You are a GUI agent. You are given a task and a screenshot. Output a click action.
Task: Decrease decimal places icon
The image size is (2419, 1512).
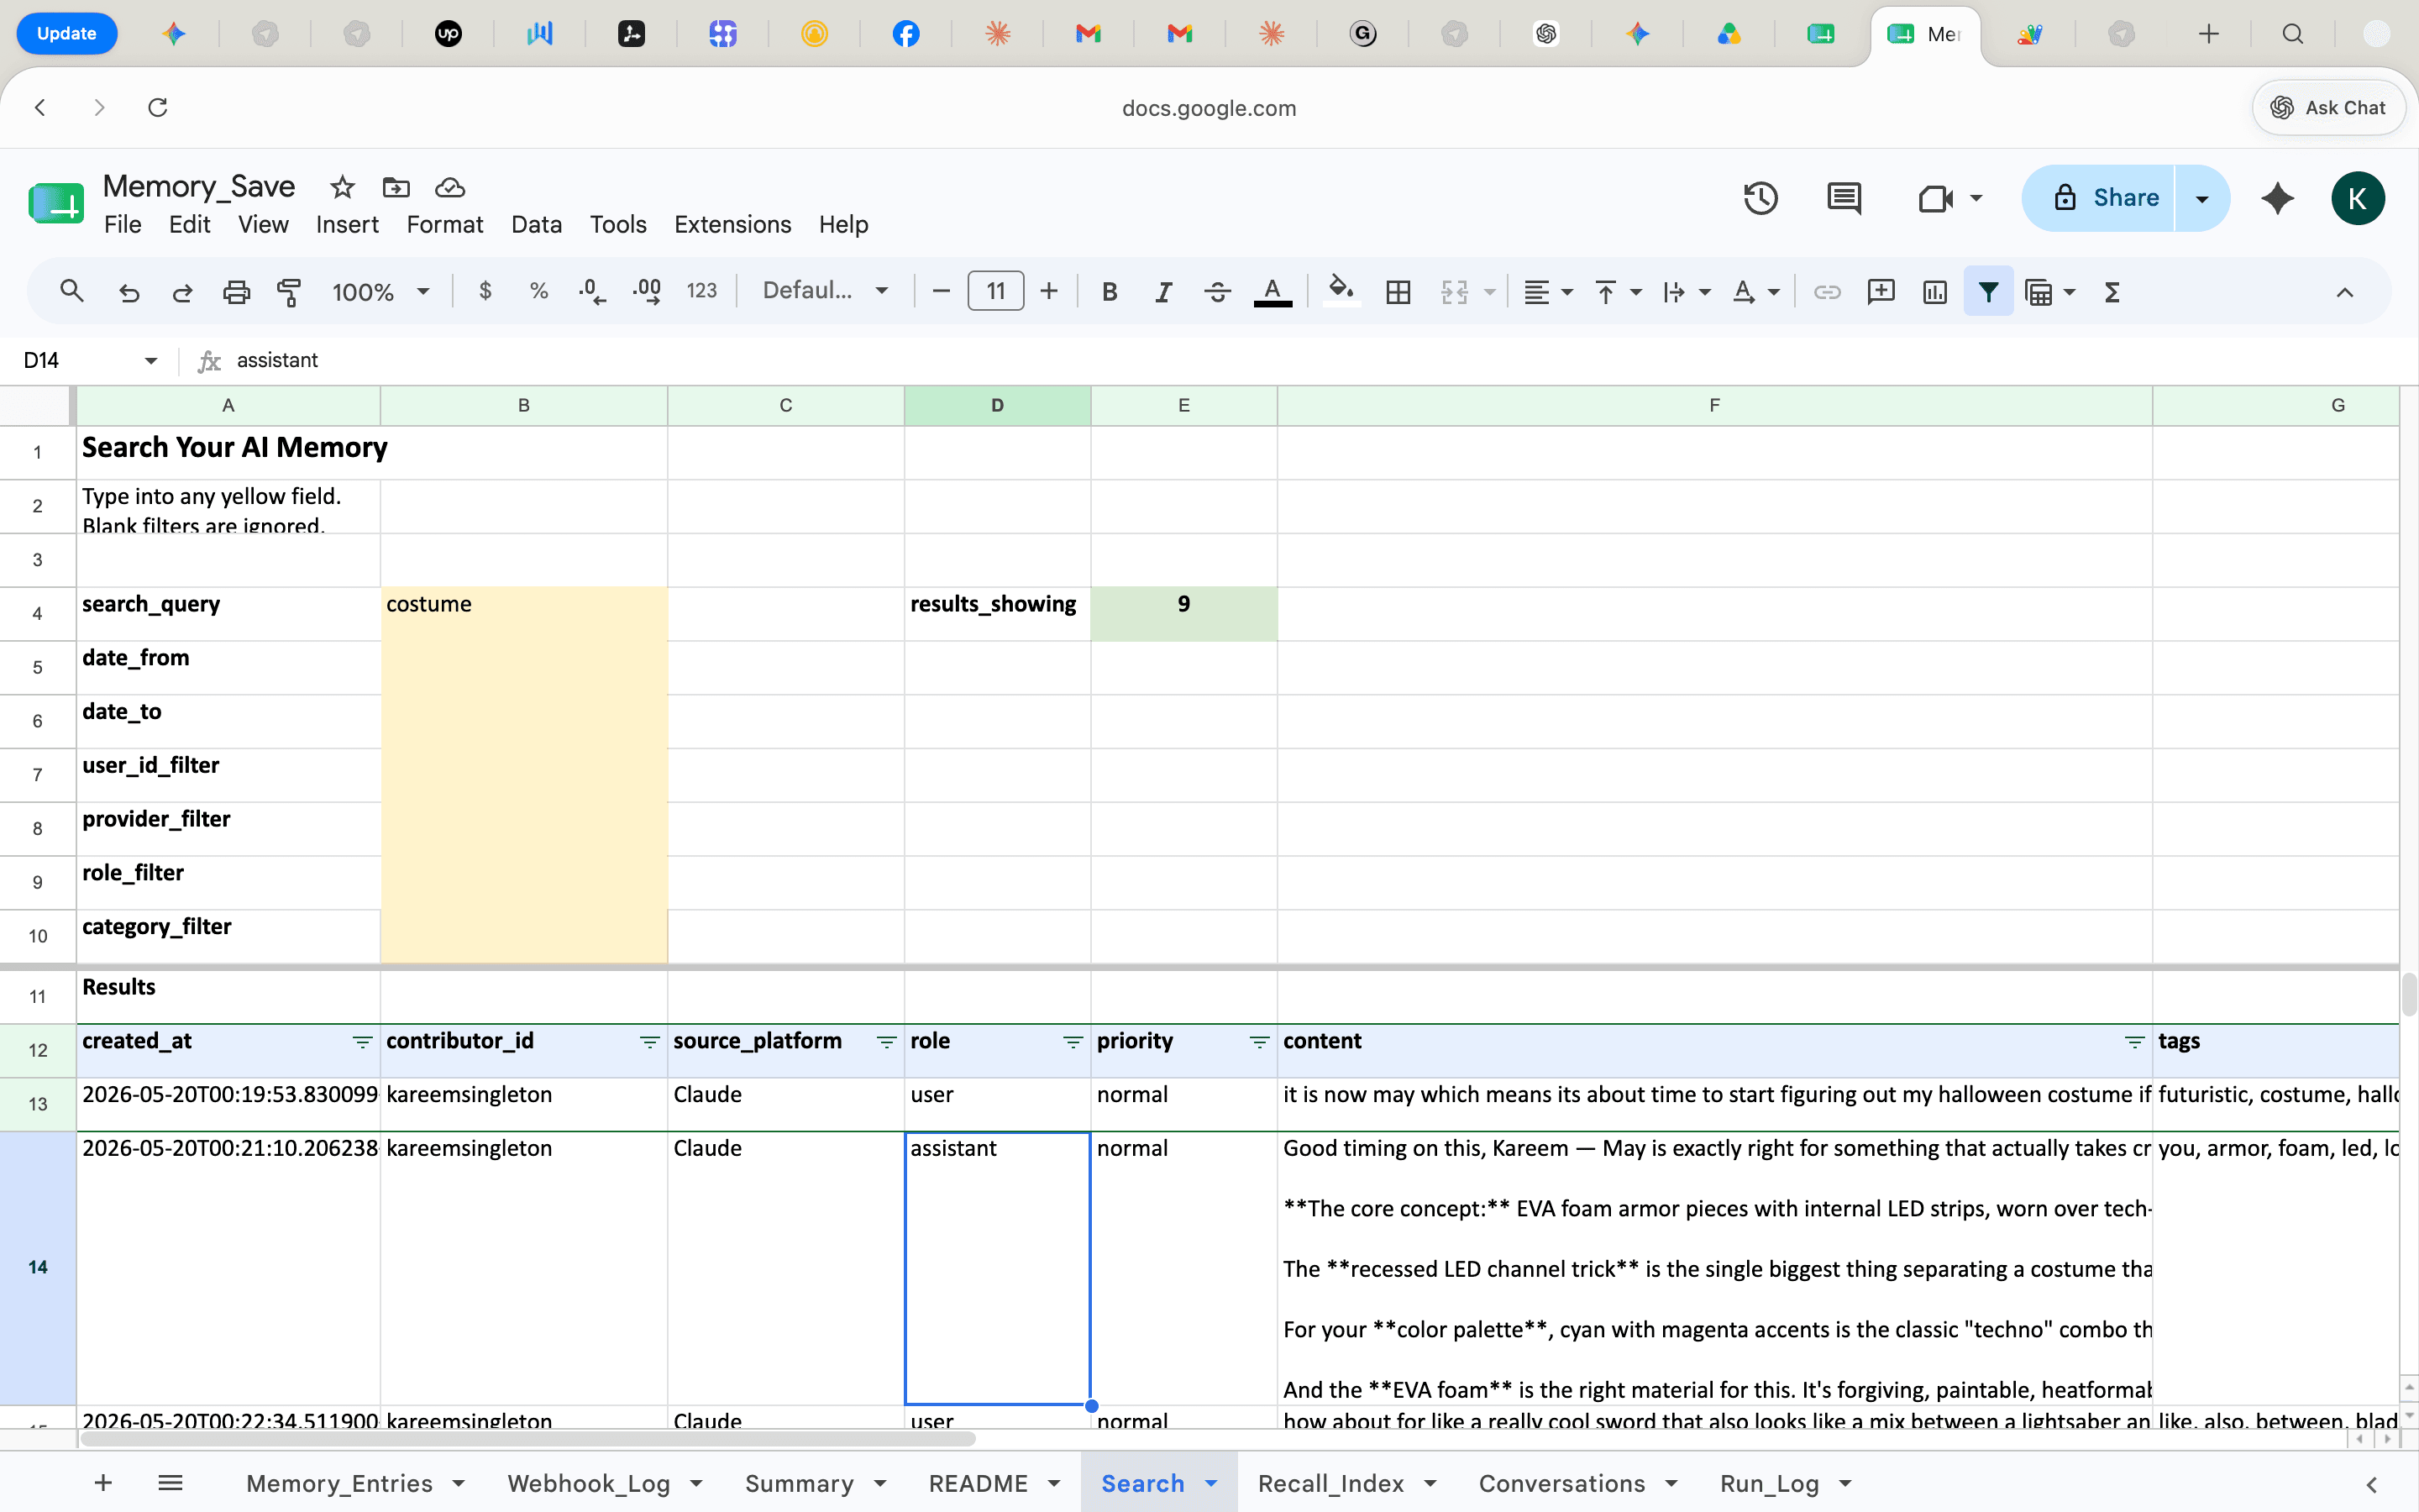click(x=592, y=291)
